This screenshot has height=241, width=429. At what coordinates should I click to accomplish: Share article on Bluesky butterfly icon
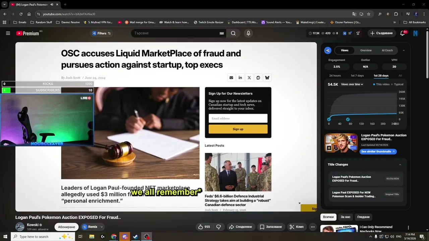pyautogui.click(x=267, y=78)
